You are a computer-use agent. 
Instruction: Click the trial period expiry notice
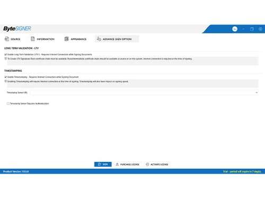pyautogui.click(x=242, y=171)
